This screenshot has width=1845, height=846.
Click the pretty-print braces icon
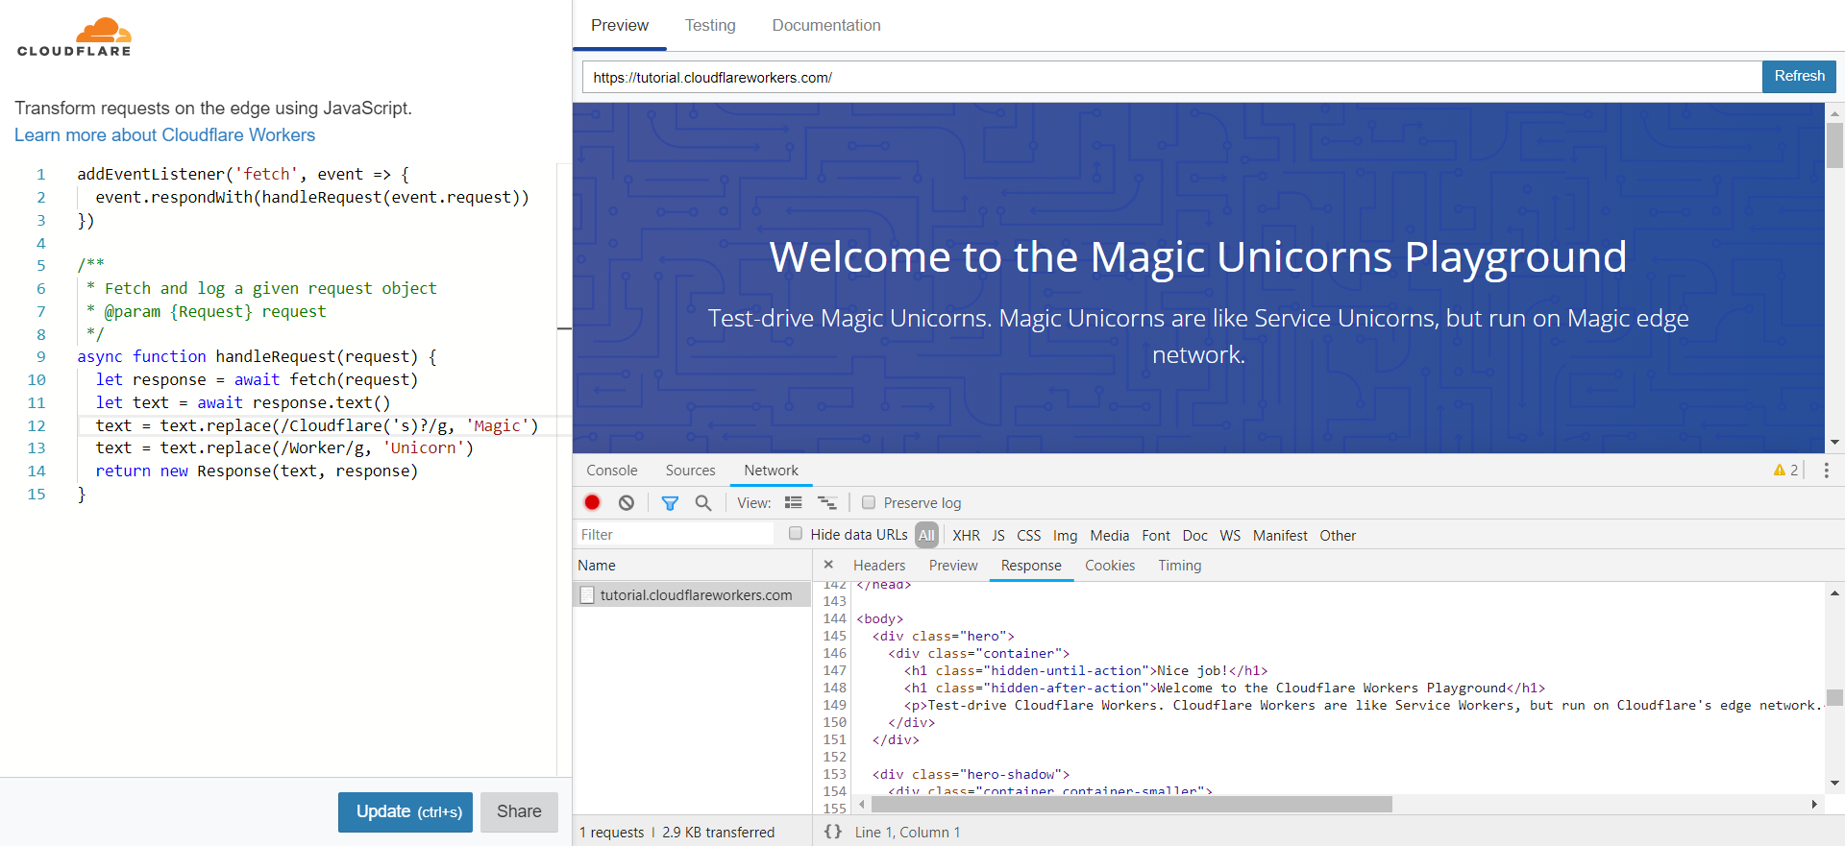[833, 832]
